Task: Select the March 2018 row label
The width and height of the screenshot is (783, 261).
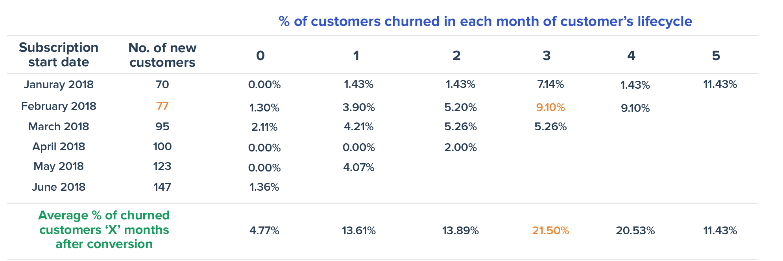Action: coord(59,127)
